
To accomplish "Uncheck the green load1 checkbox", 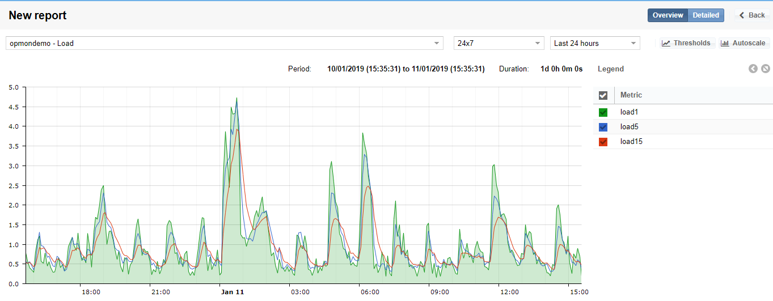I will click(x=603, y=112).
